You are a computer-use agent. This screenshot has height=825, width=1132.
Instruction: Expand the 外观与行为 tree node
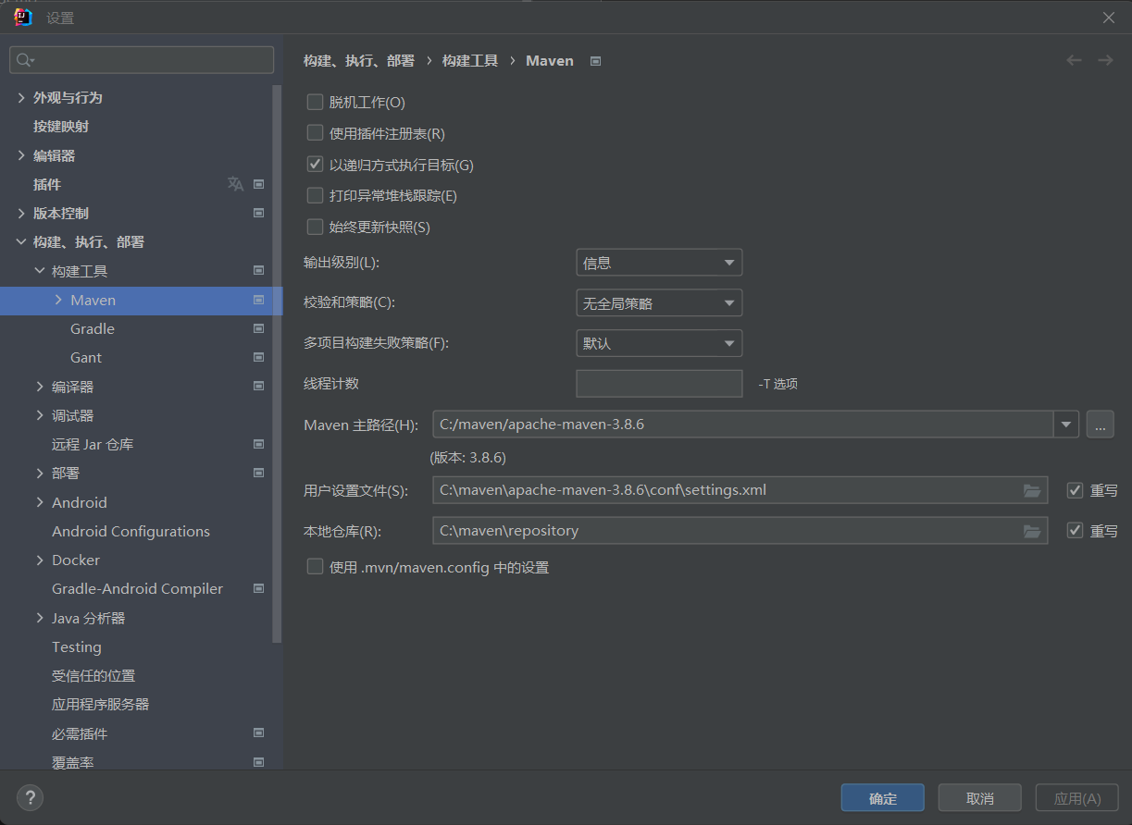[21, 97]
